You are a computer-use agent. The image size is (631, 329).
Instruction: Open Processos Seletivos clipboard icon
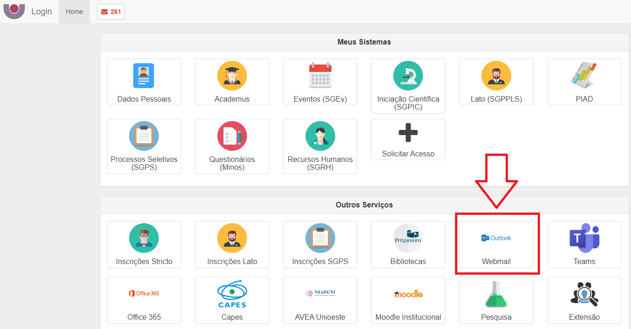click(x=144, y=136)
